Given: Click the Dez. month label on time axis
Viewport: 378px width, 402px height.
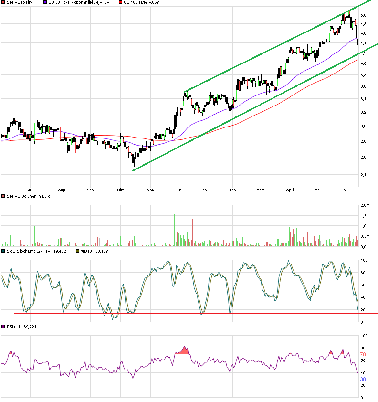Looking at the screenshot, I should pos(178,190).
